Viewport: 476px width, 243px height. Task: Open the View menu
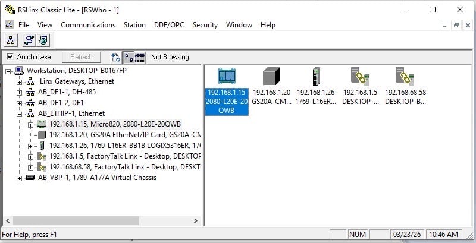point(45,25)
